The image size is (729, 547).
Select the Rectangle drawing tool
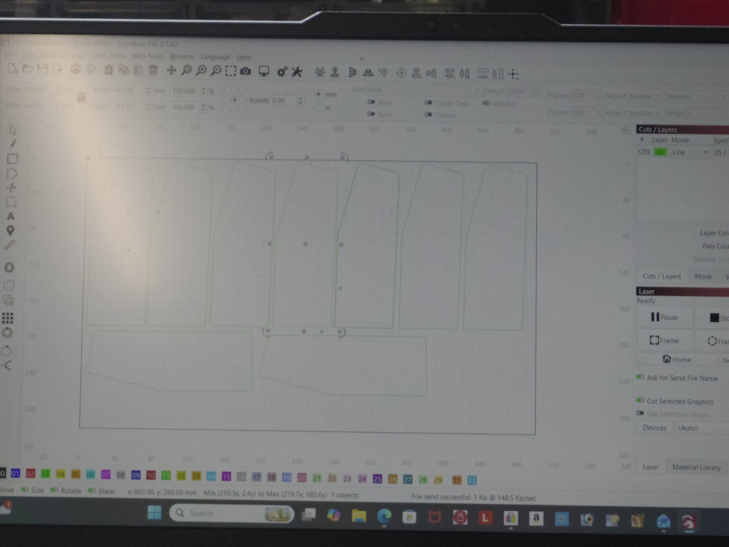point(12,159)
